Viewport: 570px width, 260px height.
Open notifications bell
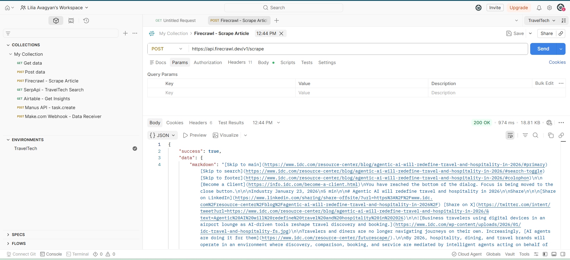point(539,8)
